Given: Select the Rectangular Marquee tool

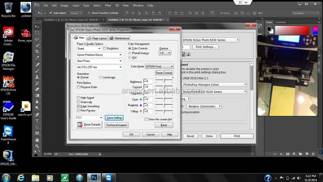Looking at the screenshot, I should click(37, 33).
